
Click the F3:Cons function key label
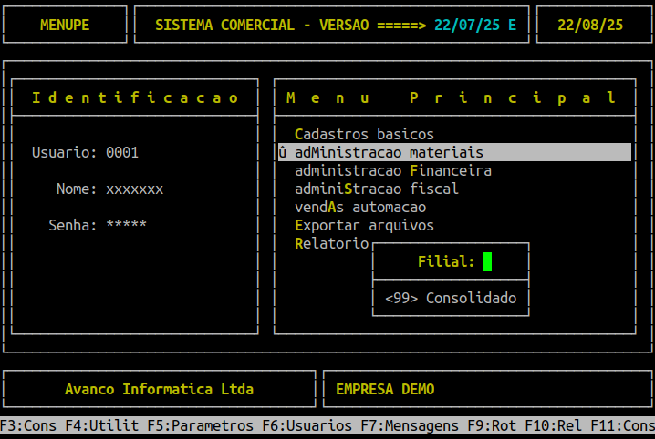(x=28, y=425)
